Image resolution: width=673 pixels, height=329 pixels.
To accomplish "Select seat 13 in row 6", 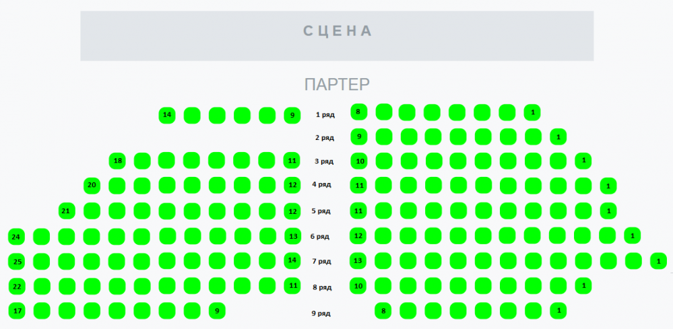I will (x=293, y=236).
